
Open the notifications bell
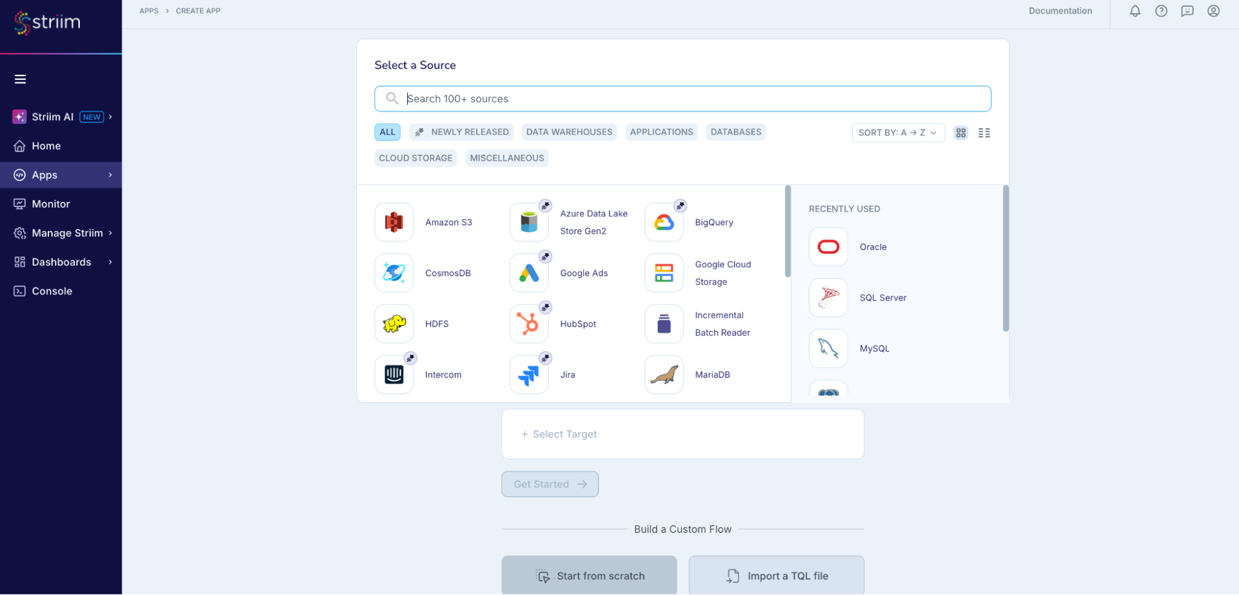[x=1135, y=11]
